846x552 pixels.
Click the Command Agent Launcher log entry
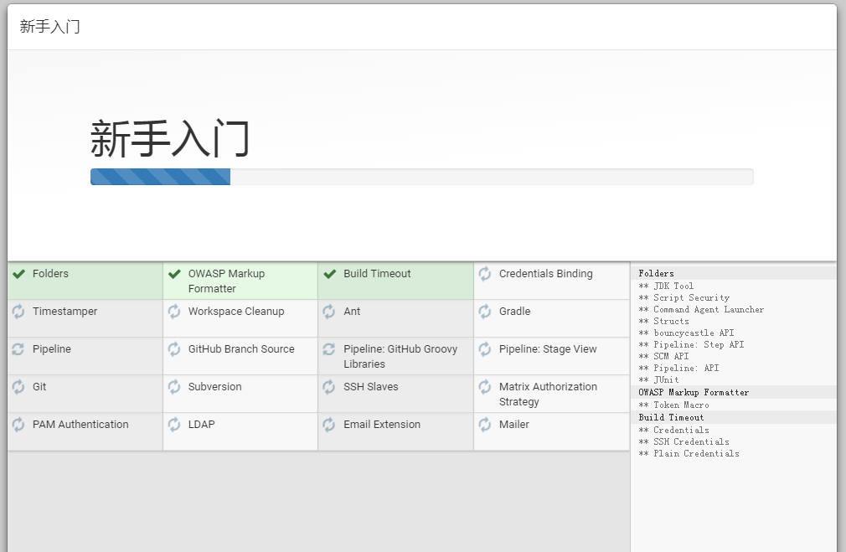(x=701, y=310)
